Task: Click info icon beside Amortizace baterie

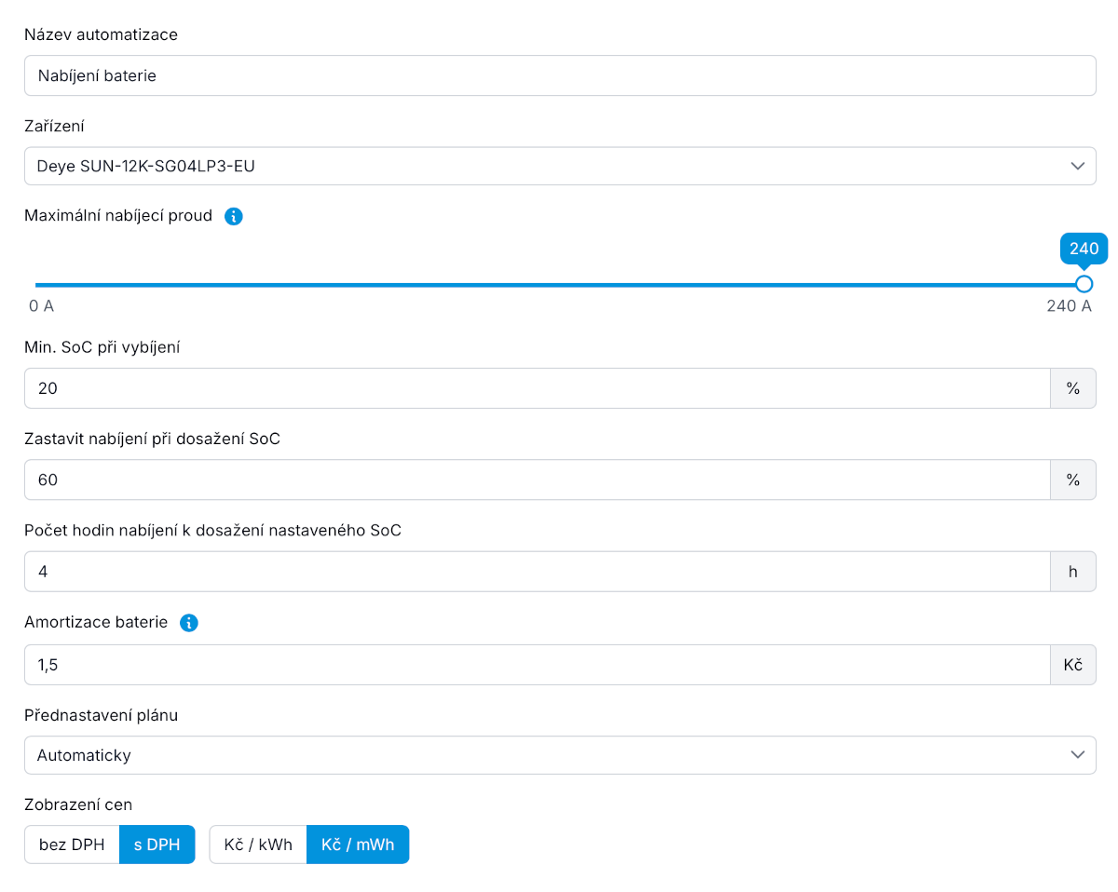Action: coord(189,623)
